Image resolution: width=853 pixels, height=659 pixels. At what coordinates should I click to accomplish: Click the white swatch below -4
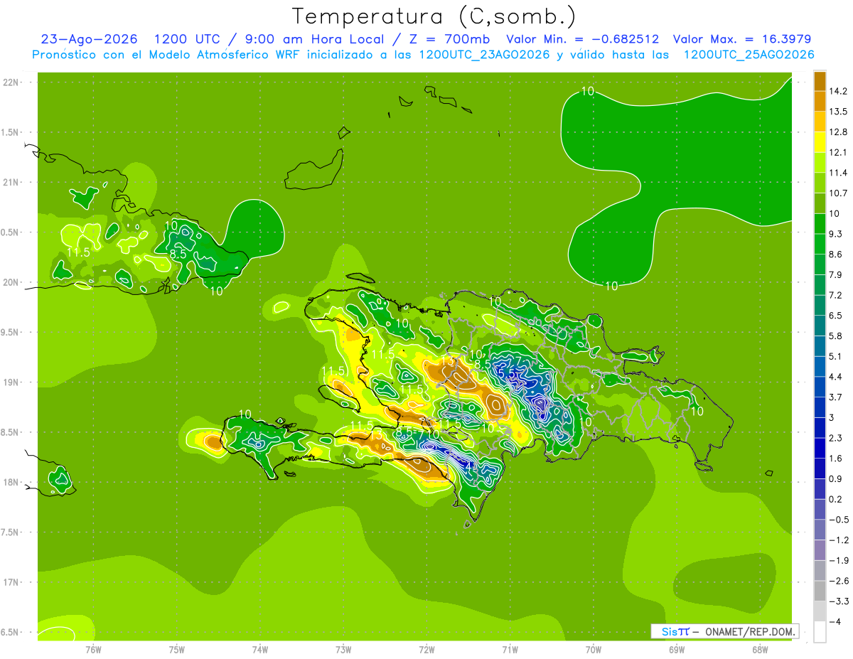[820, 632]
